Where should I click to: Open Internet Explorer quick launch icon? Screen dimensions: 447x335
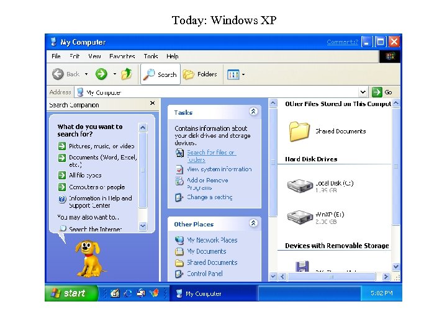click(128, 293)
